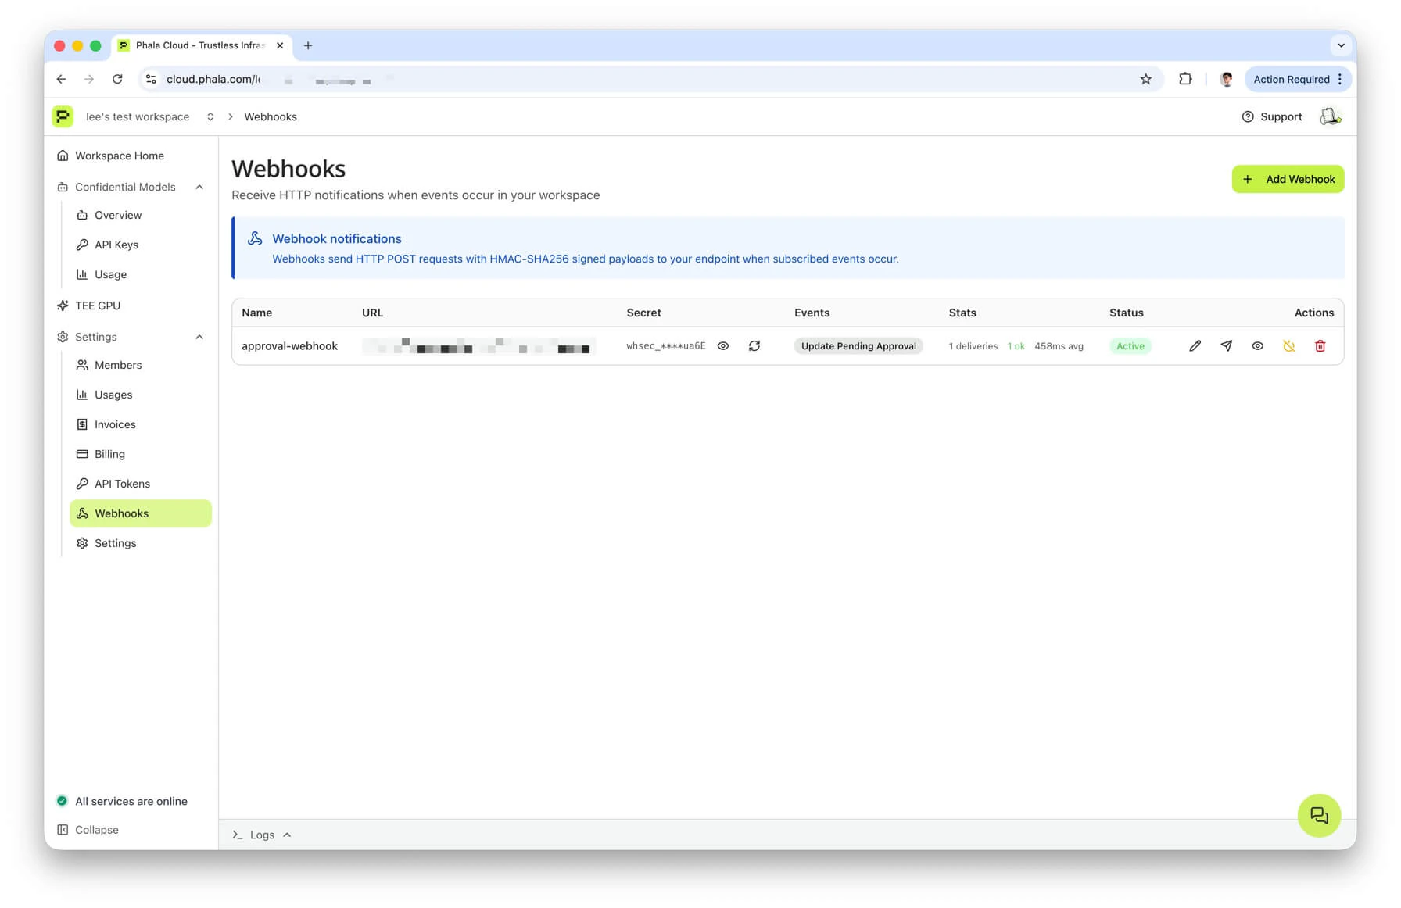Send a test delivery via the paper plane icon
This screenshot has width=1401, height=908.
1227,345
